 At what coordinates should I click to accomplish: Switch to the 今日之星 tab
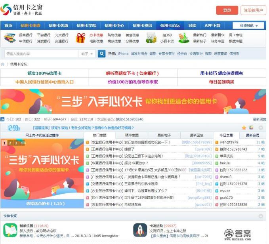(x=226, y=135)
